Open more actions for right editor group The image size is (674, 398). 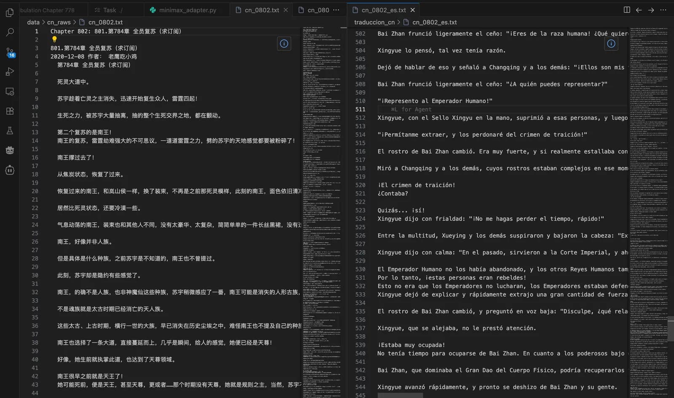[663, 10]
